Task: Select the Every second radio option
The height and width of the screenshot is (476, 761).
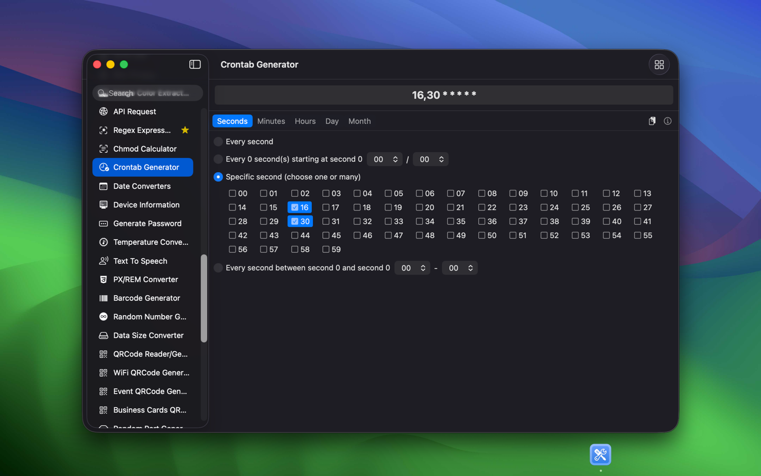Action: [218, 142]
